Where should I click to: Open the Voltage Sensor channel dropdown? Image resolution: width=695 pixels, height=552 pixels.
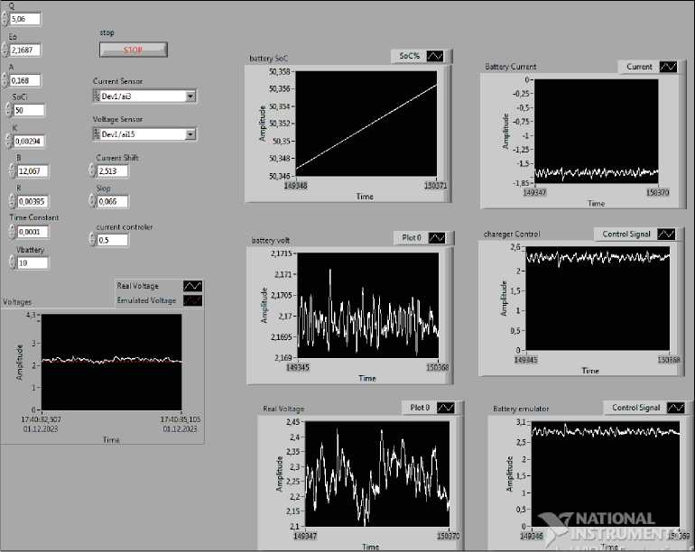pyautogui.click(x=190, y=134)
